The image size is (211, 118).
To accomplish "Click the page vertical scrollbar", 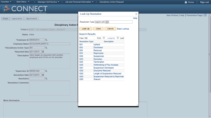I will coord(210,66).
